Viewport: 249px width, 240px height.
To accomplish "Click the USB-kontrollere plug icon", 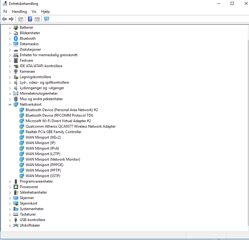I will pyautogui.click(x=16, y=220).
